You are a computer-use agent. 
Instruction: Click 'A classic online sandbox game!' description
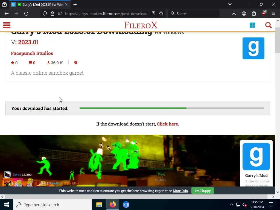48,73
